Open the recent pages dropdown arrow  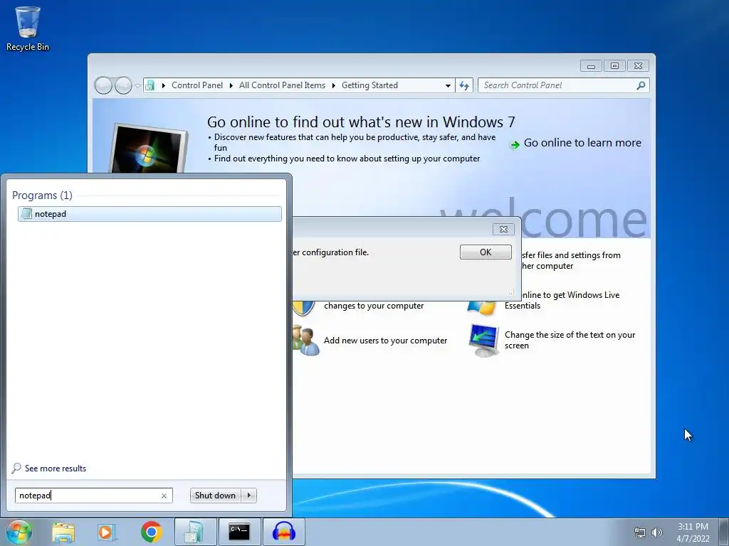(x=137, y=86)
